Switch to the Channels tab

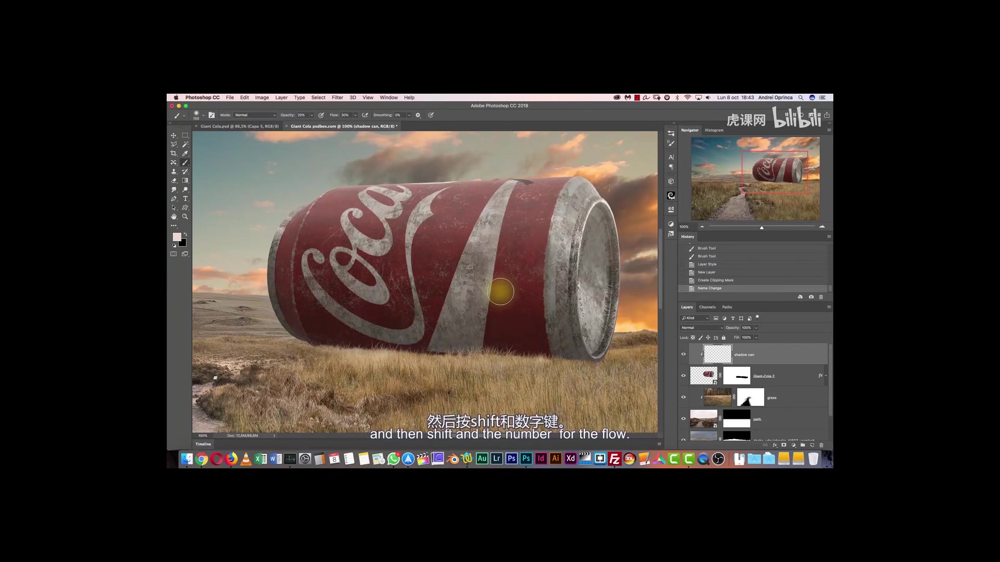click(x=707, y=307)
